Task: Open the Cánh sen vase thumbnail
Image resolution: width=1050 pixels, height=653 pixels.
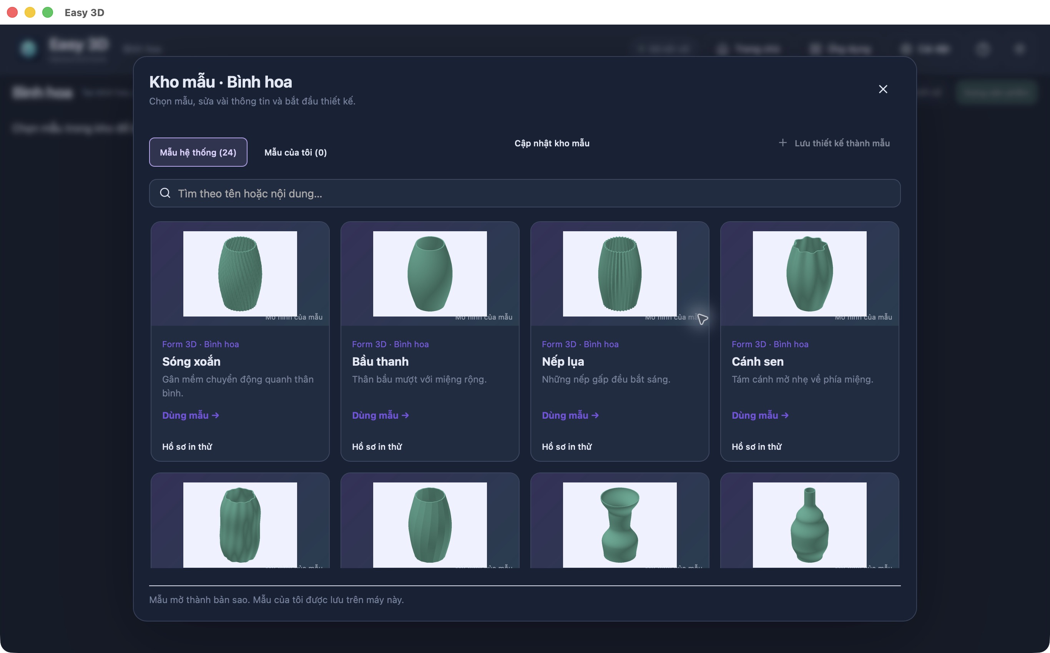Action: click(x=809, y=274)
